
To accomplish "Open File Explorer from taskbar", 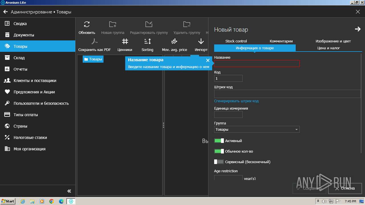I will 33,201.
